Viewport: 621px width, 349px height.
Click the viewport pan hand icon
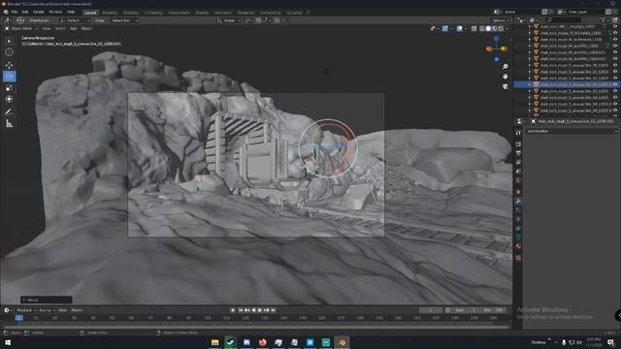(505, 76)
